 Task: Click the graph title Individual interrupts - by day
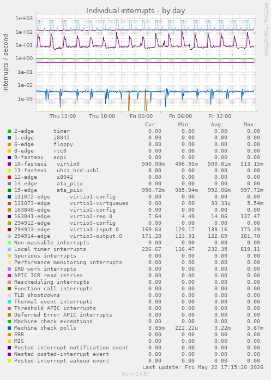[136, 11]
